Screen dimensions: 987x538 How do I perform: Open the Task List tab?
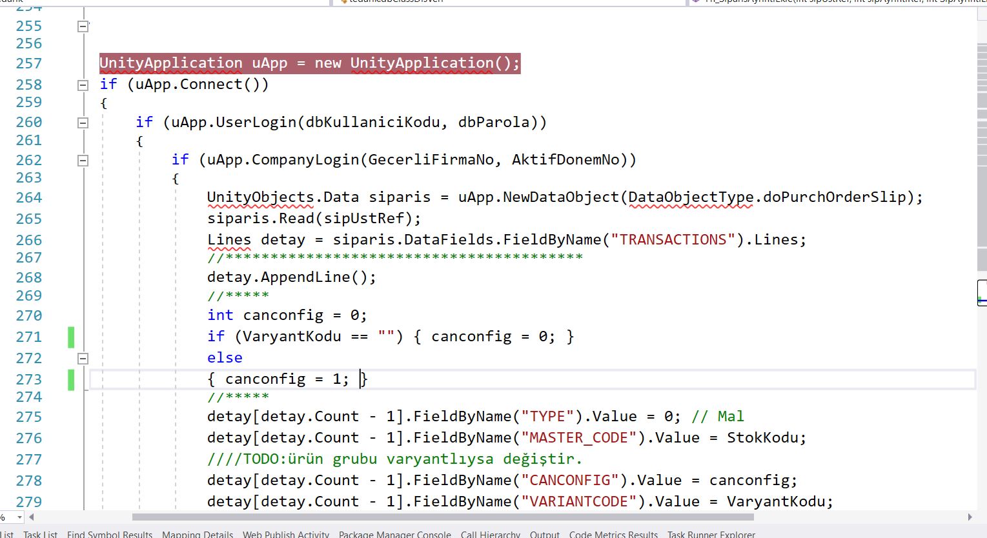coord(40,534)
